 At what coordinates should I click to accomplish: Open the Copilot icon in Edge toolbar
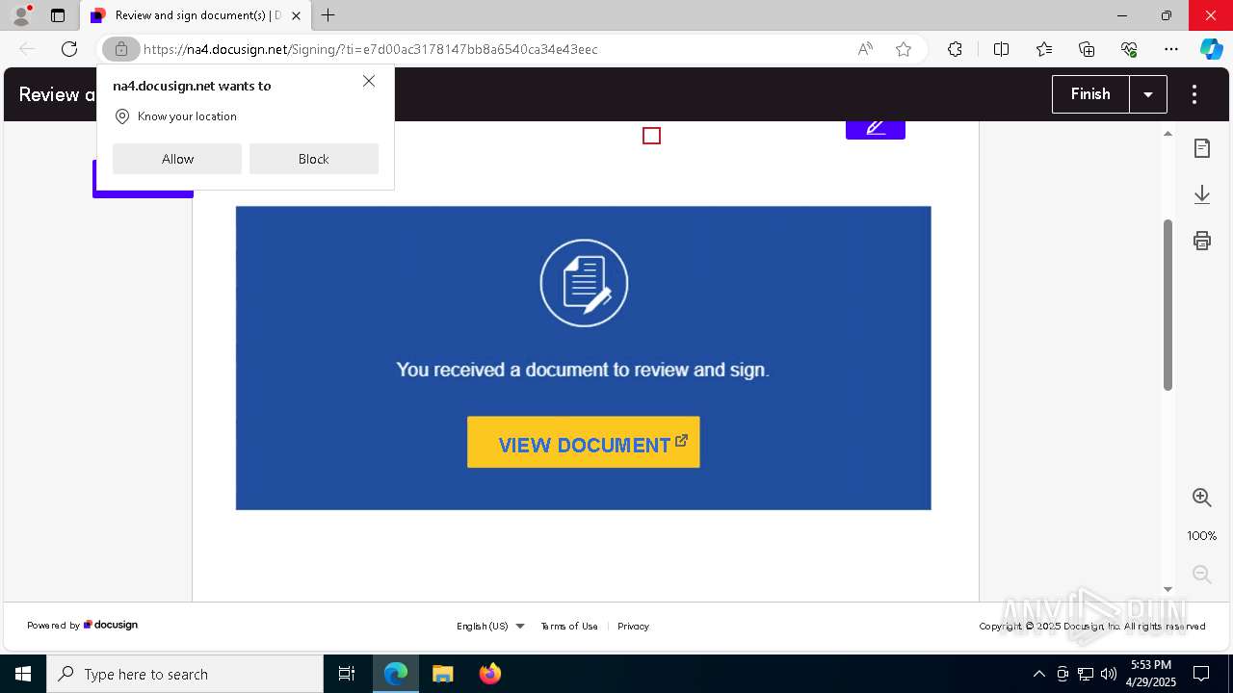point(1212,49)
